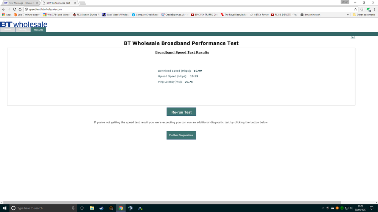Viewport: 378px width, 212px height.
Task: Open the Apps bookmark shortcut
Action: pyautogui.click(x=7, y=15)
